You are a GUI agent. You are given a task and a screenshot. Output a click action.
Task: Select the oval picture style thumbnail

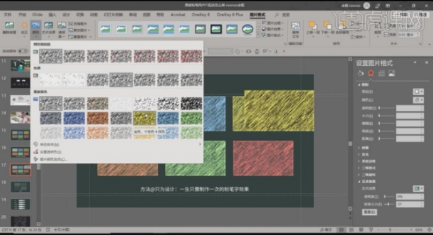click(248, 29)
